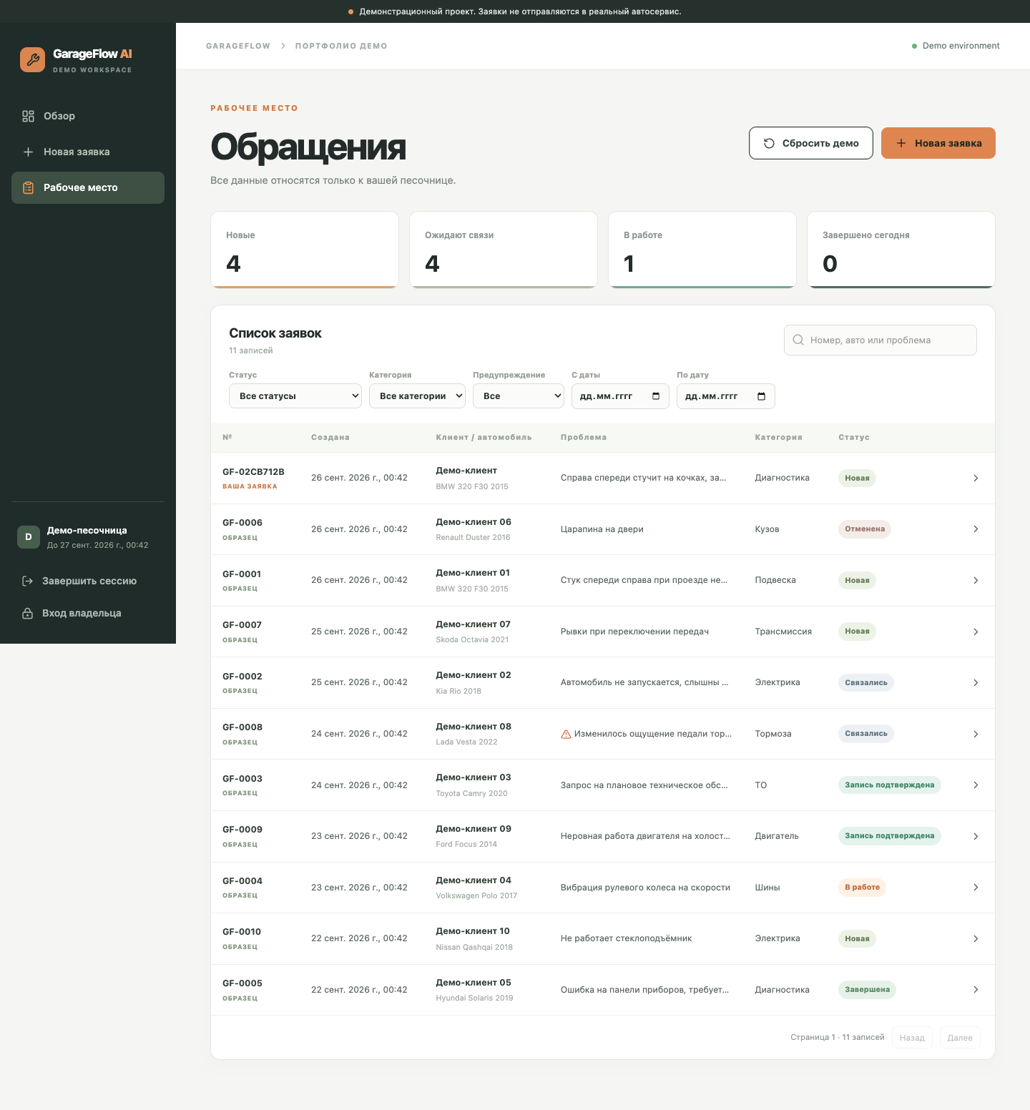
Task: Click Связались badge in GF-0002 row
Action: (x=865, y=682)
